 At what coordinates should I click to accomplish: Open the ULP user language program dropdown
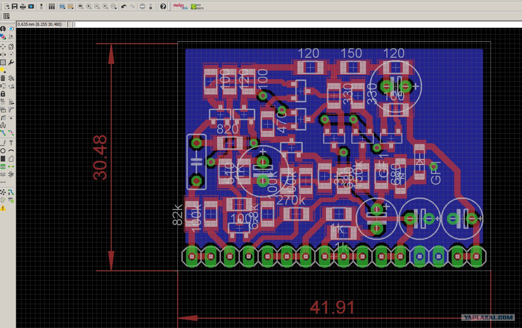(71, 6)
